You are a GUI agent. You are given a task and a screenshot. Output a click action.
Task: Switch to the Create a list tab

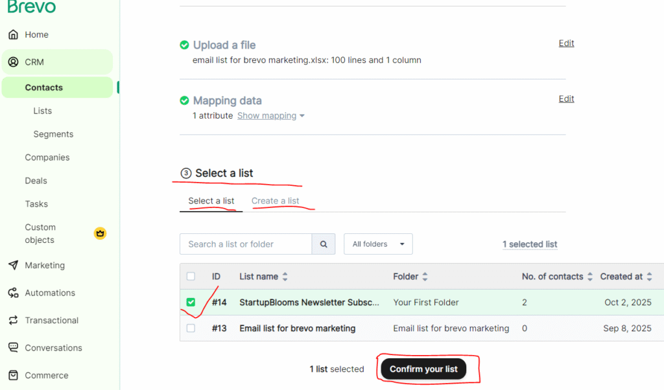click(x=275, y=201)
